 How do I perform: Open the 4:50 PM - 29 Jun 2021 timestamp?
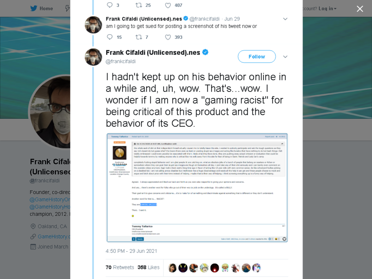pyautogui.click(x=131, y=251)
